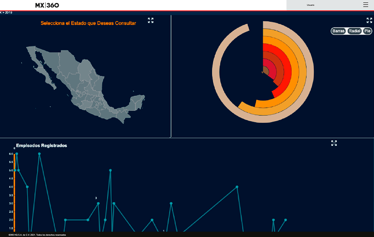Open the hamburger menu in the header
The height and width of the screenshot is (237, 374).
coord(366,5)
